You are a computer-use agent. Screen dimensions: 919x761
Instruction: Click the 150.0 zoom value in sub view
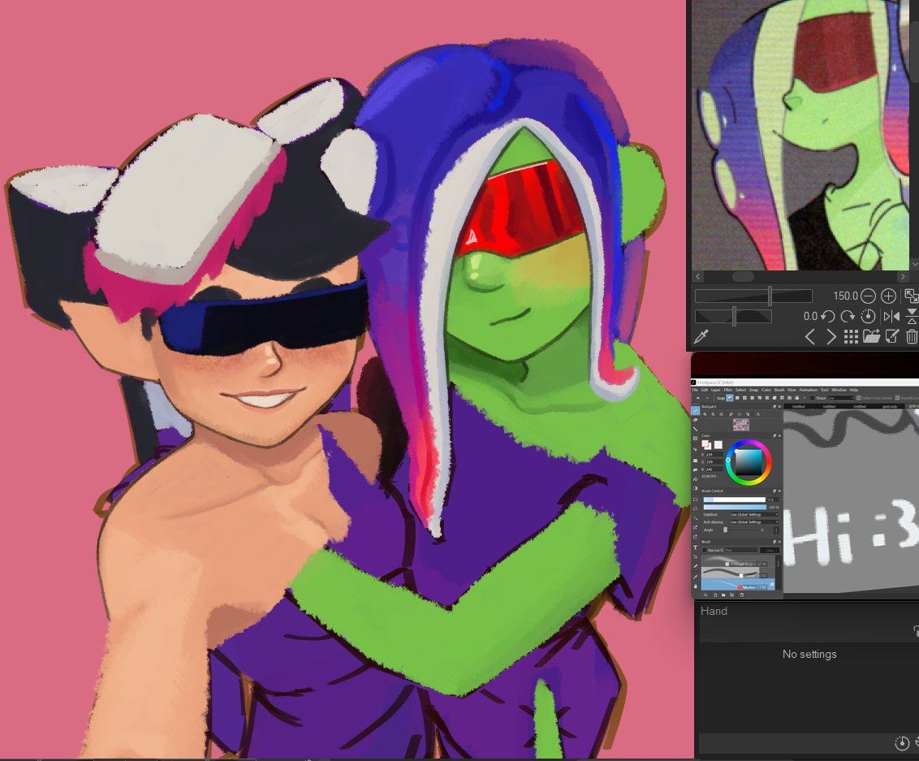[x=845, y=296]
